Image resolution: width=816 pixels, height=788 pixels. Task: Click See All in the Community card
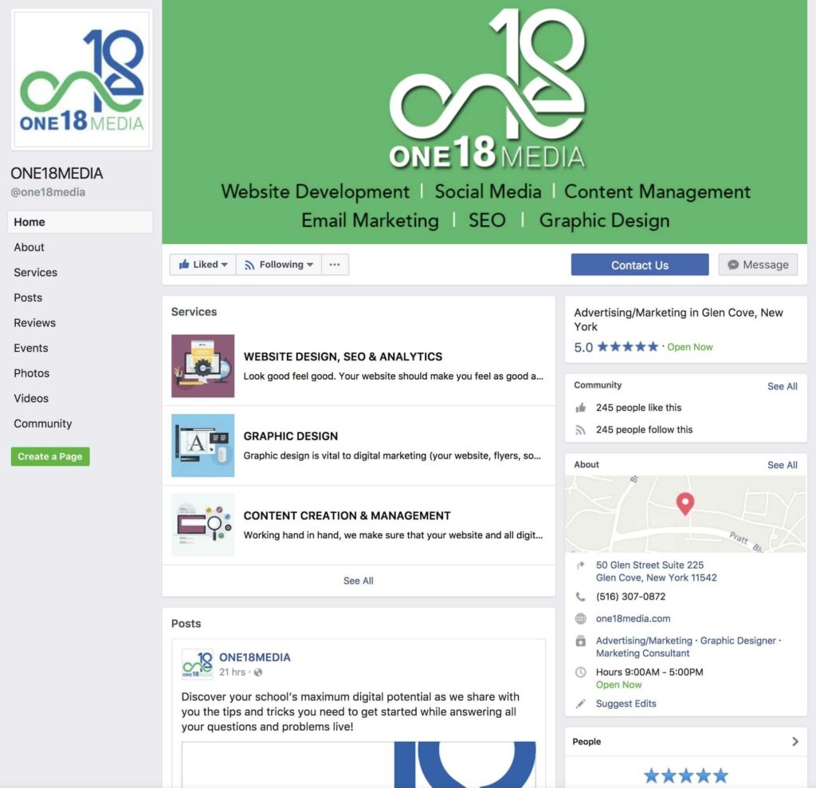783,387
